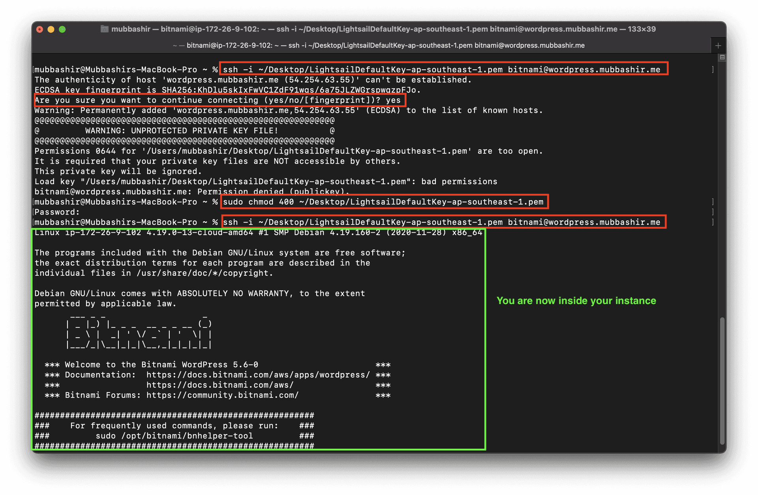758x495 pixels.
Task: Click the ssh command above the authenticity message
Action: click(442, 70)
